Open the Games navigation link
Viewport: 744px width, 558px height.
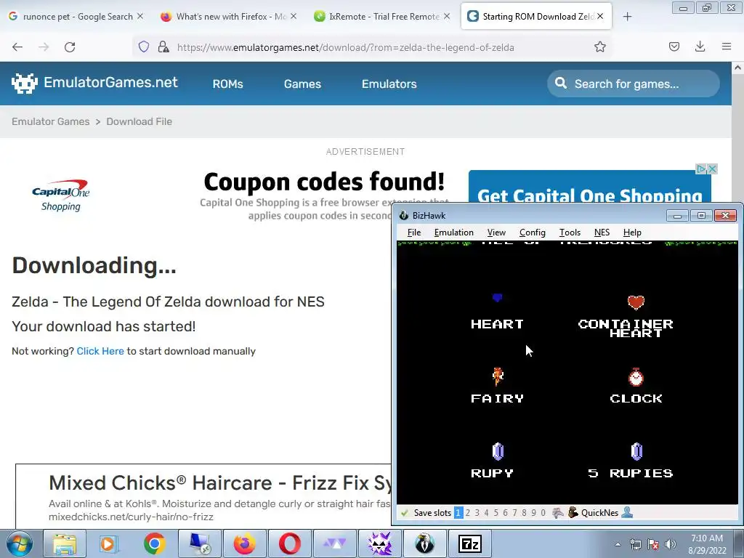click(x=302, y=84)
